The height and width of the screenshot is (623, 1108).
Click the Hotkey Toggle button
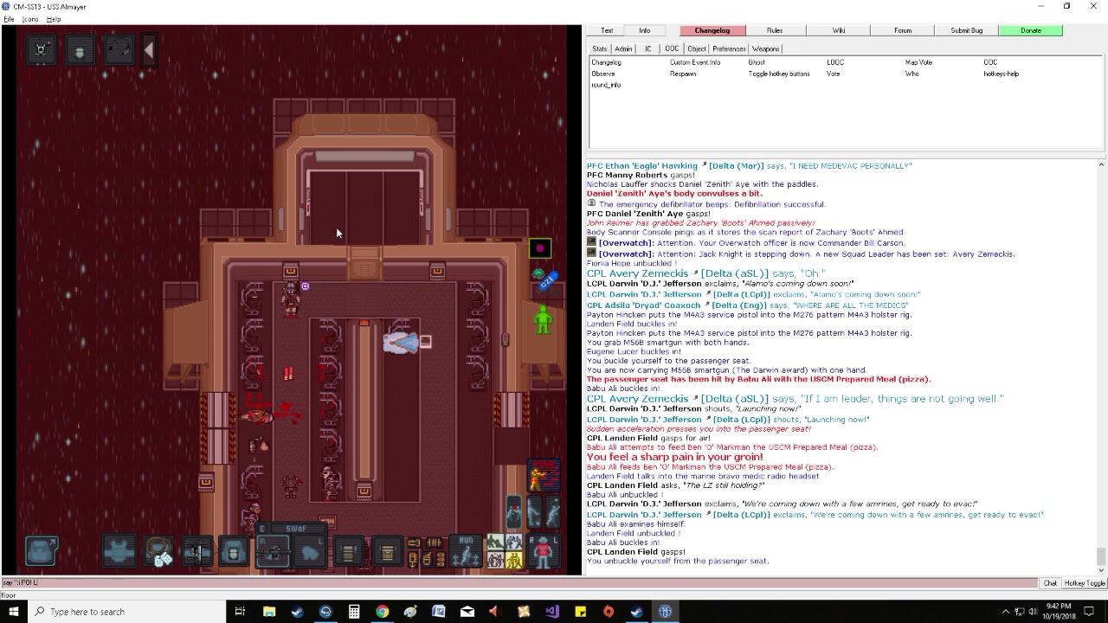tap(1085, 583)
